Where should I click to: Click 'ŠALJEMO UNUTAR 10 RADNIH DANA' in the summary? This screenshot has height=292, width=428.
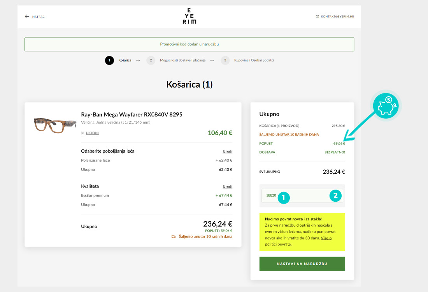tap(289, 135)
